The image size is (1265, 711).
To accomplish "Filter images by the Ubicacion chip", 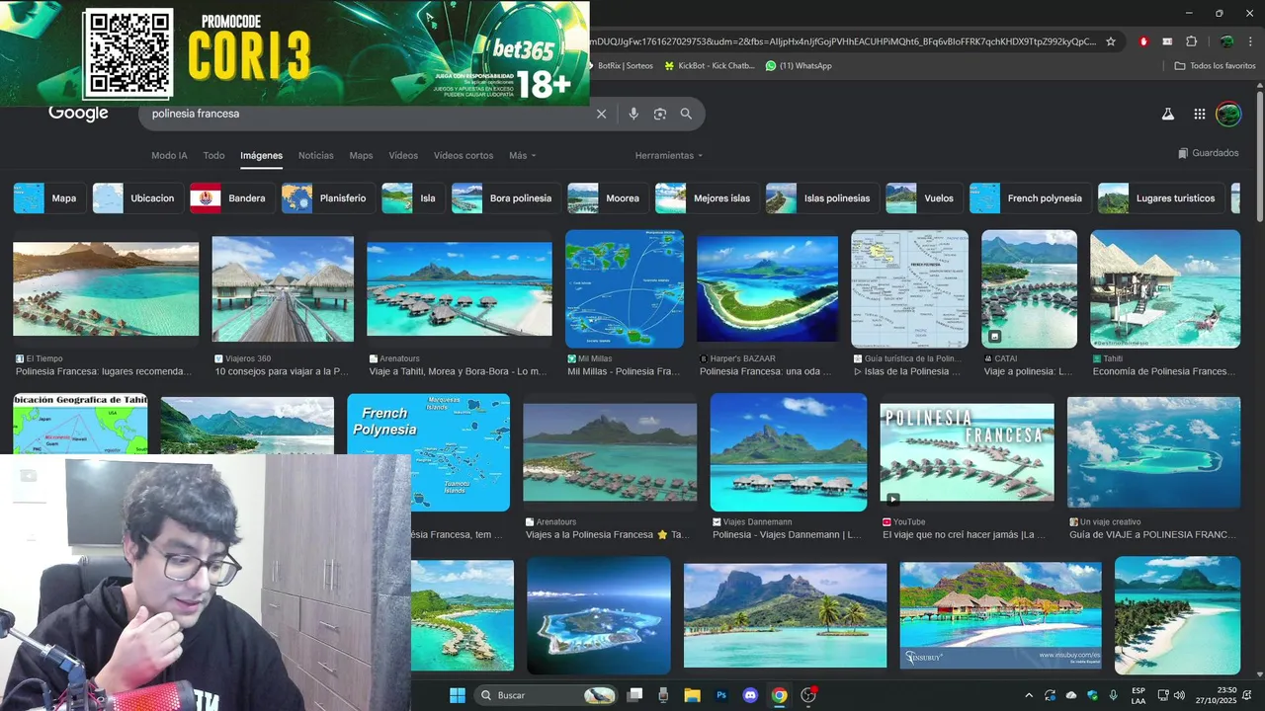I will tap(137, 198).
